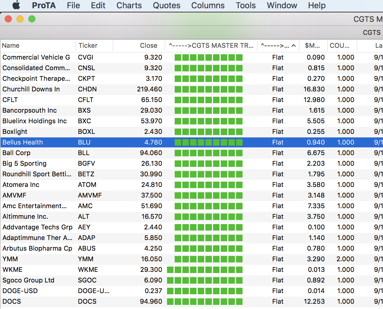Open the ProTA application menu
This screenshot has width=383, height=309.
pyautogui.click(x=44, y=5)
